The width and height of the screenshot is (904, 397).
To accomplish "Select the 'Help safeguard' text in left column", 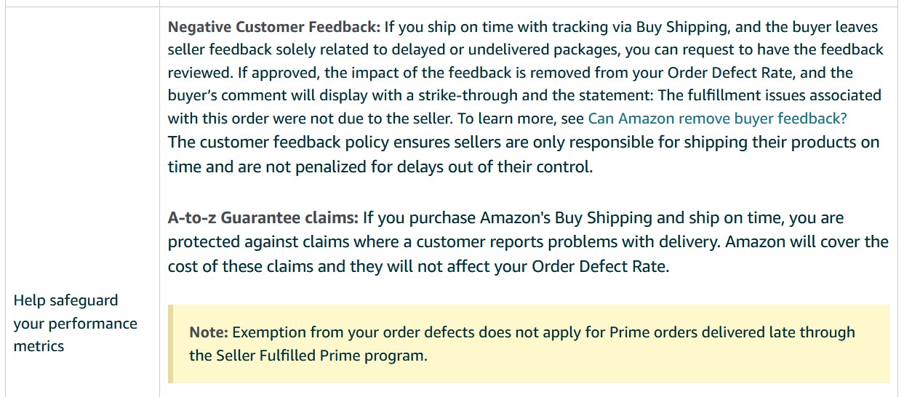I will (x=65, y=300).
